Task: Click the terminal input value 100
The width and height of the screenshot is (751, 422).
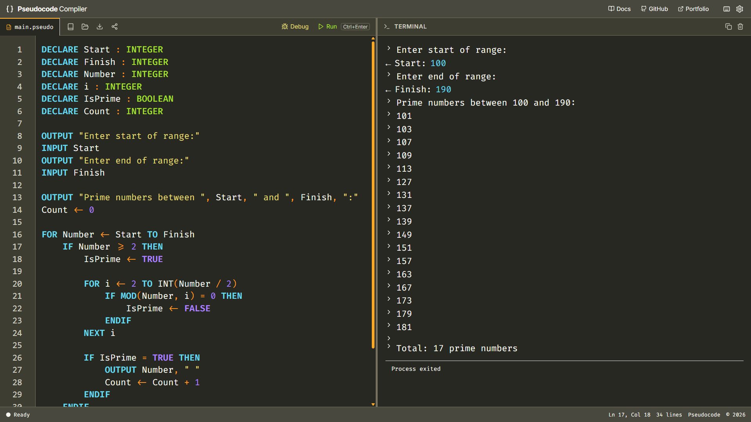Action: [438, 63]
